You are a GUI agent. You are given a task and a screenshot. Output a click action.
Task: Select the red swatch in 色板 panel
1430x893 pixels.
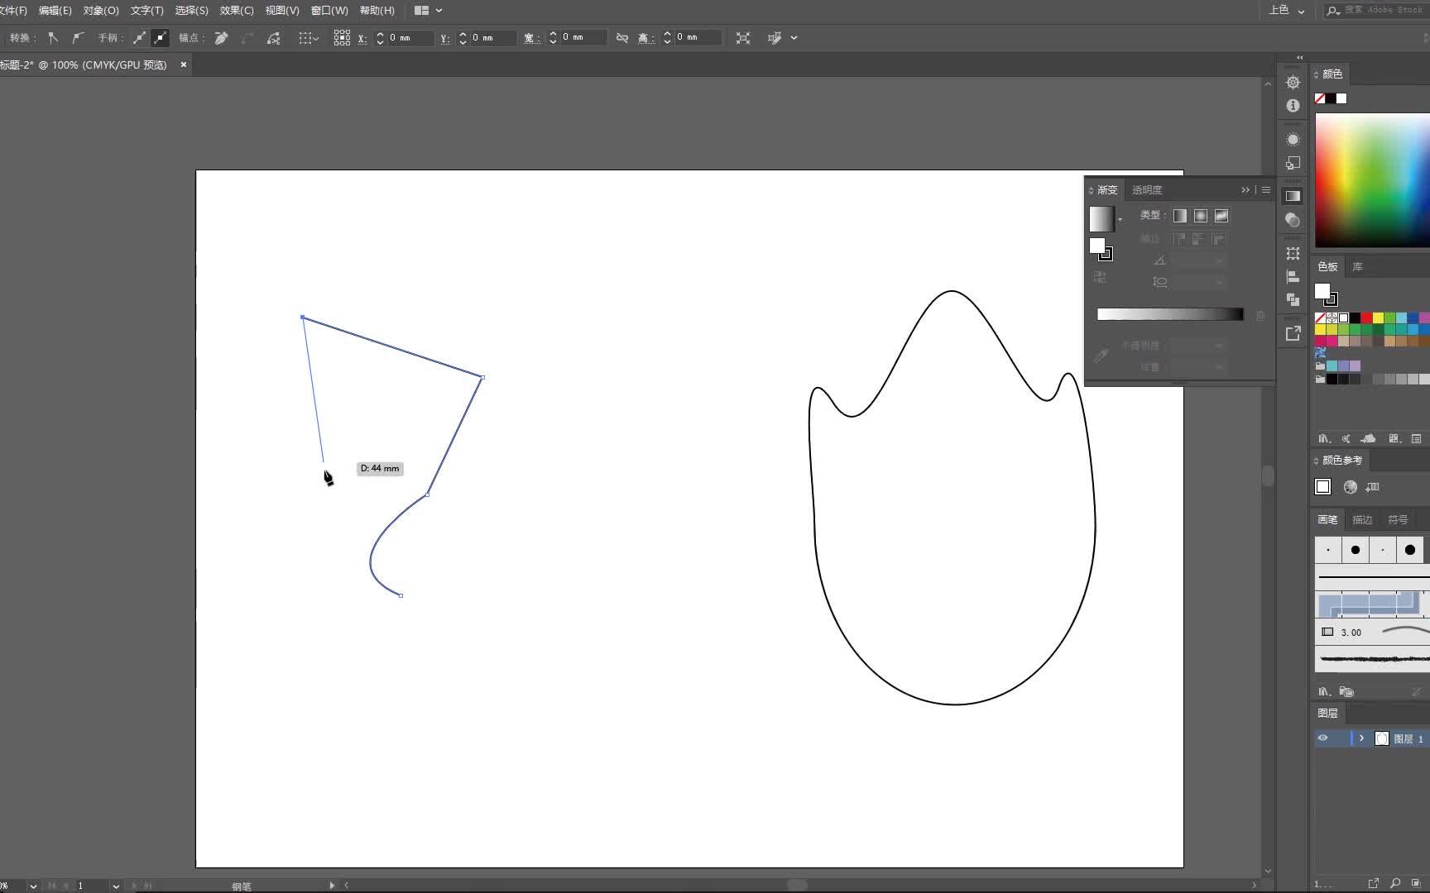[x=1366, y=318]
